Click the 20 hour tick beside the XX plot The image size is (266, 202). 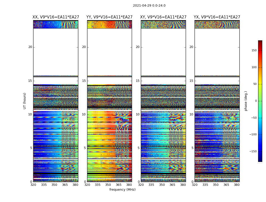pyautogui.click(x=30, y=47)
